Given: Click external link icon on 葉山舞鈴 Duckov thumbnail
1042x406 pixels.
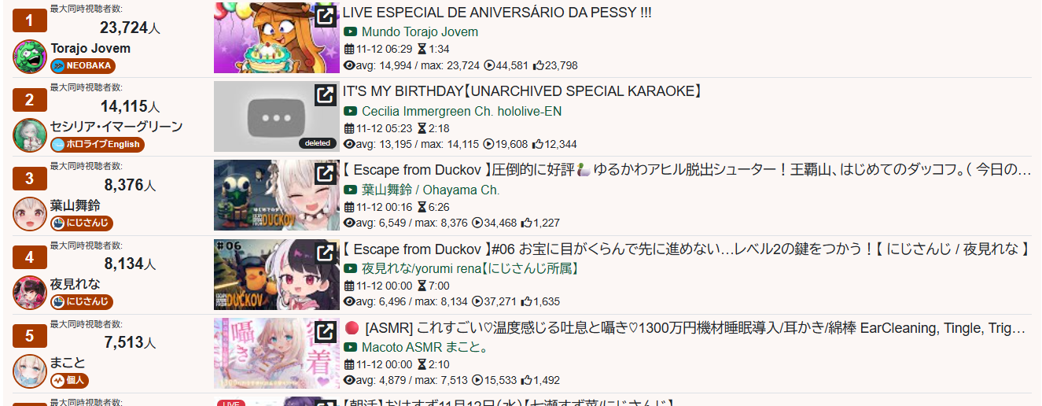Looking at the screenshot, I should coord(326,174).
